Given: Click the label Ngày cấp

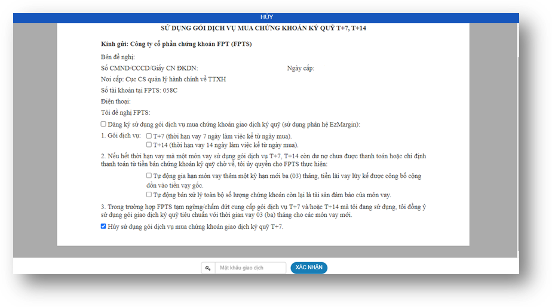Looking at the screenshot, I should 300,68.
